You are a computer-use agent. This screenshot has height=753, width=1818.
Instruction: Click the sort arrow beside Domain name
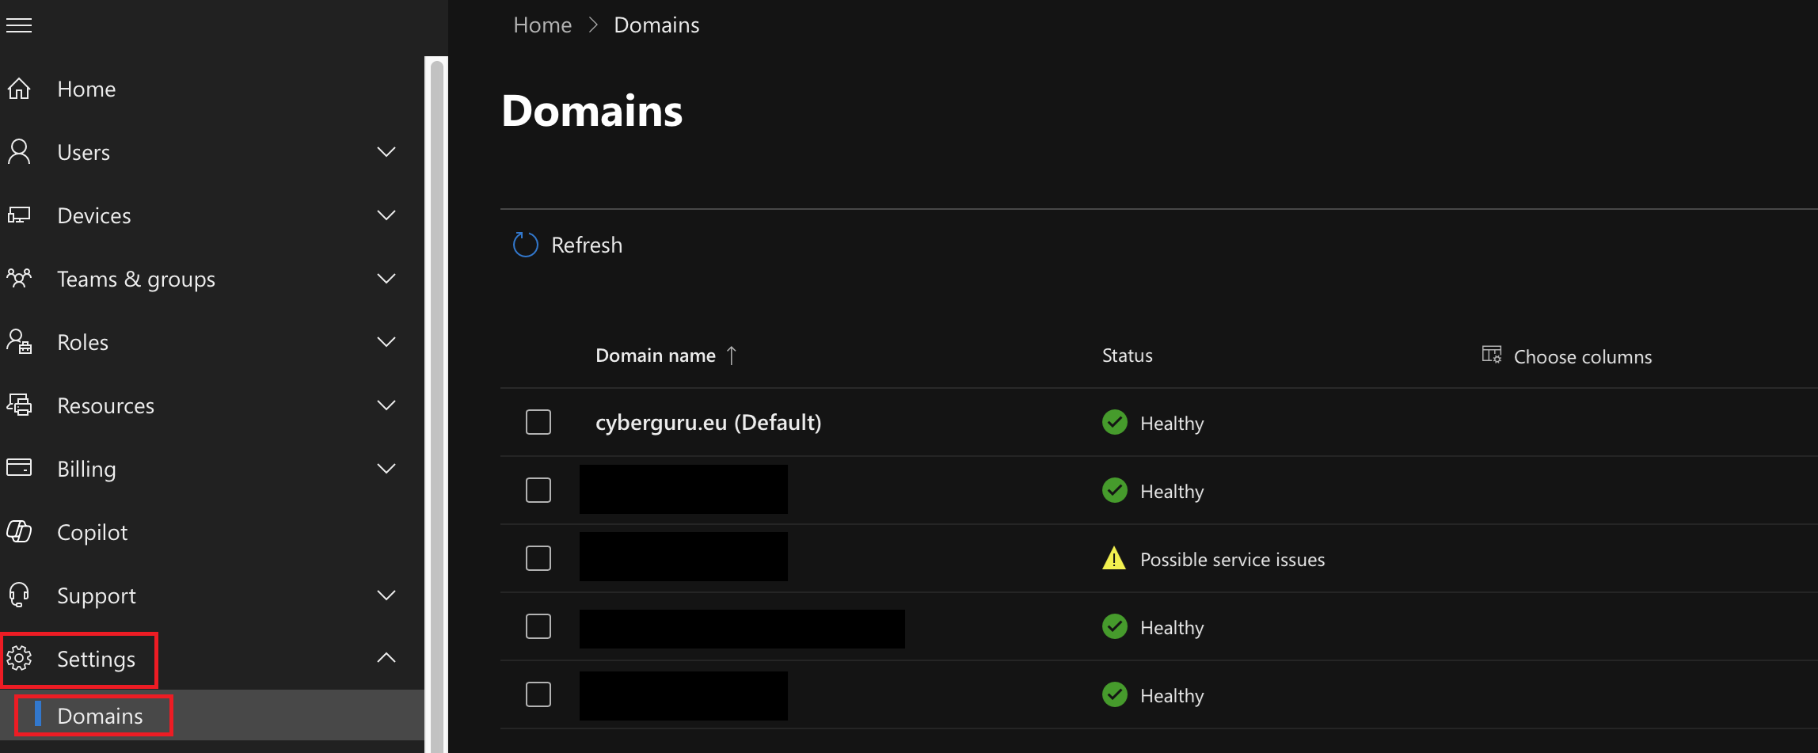(732, 356)
